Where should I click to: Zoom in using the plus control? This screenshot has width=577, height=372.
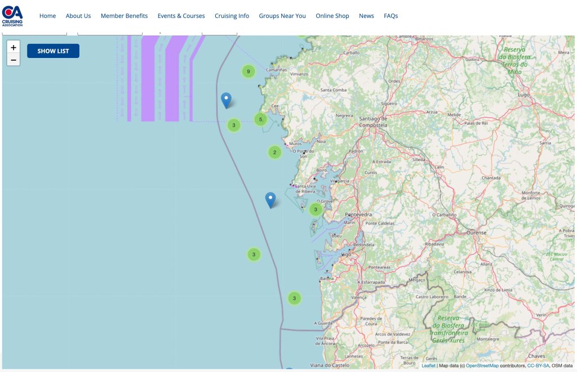[13, 48]
